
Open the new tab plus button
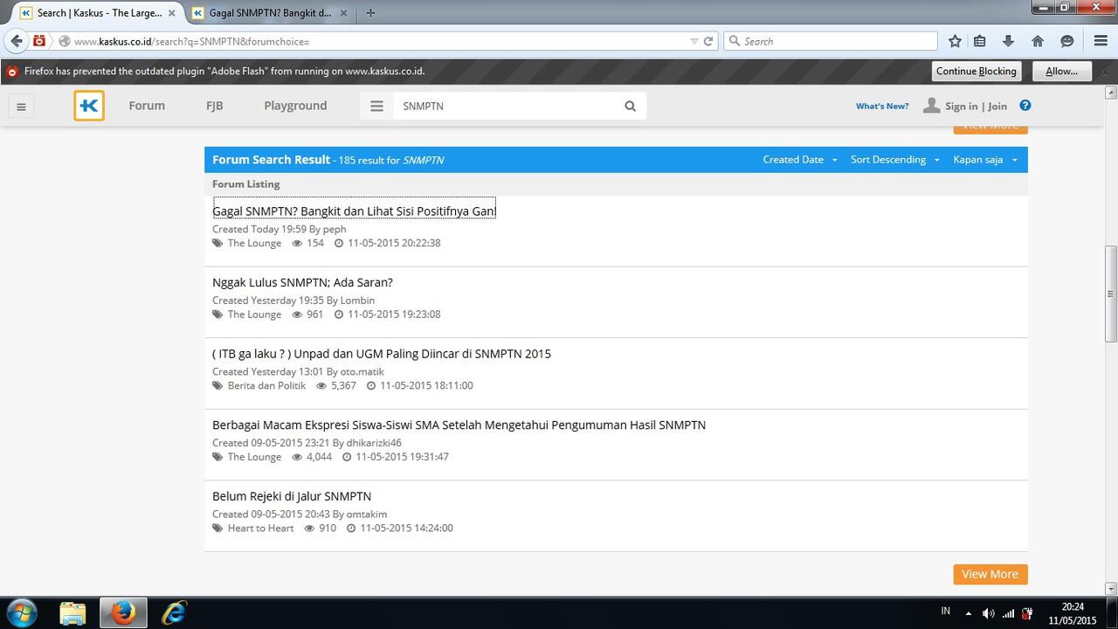coord(370,12)
